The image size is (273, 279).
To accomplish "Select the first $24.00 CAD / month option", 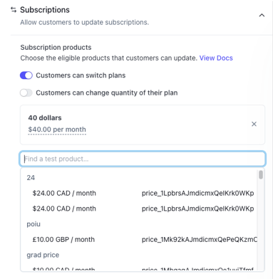I will (139, 193).
